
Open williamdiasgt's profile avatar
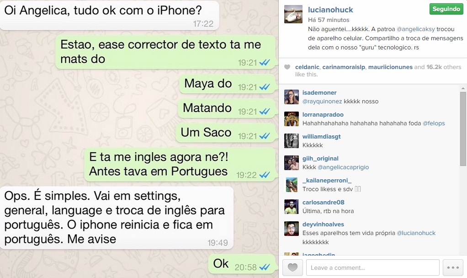292,141
